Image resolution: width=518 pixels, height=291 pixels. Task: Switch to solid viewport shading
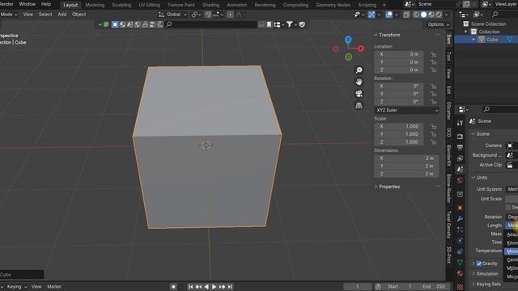[423, 15]
